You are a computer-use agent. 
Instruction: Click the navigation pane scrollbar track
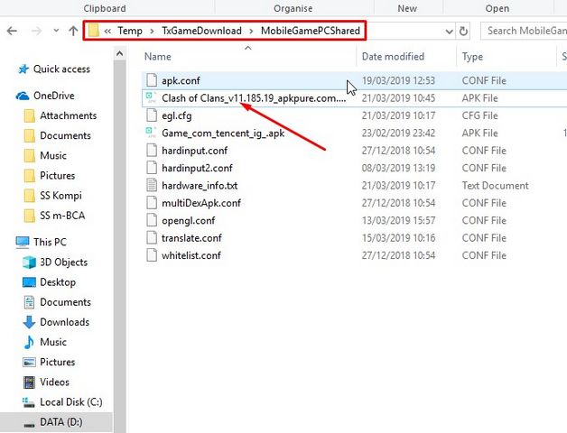(x=120, y=246)
